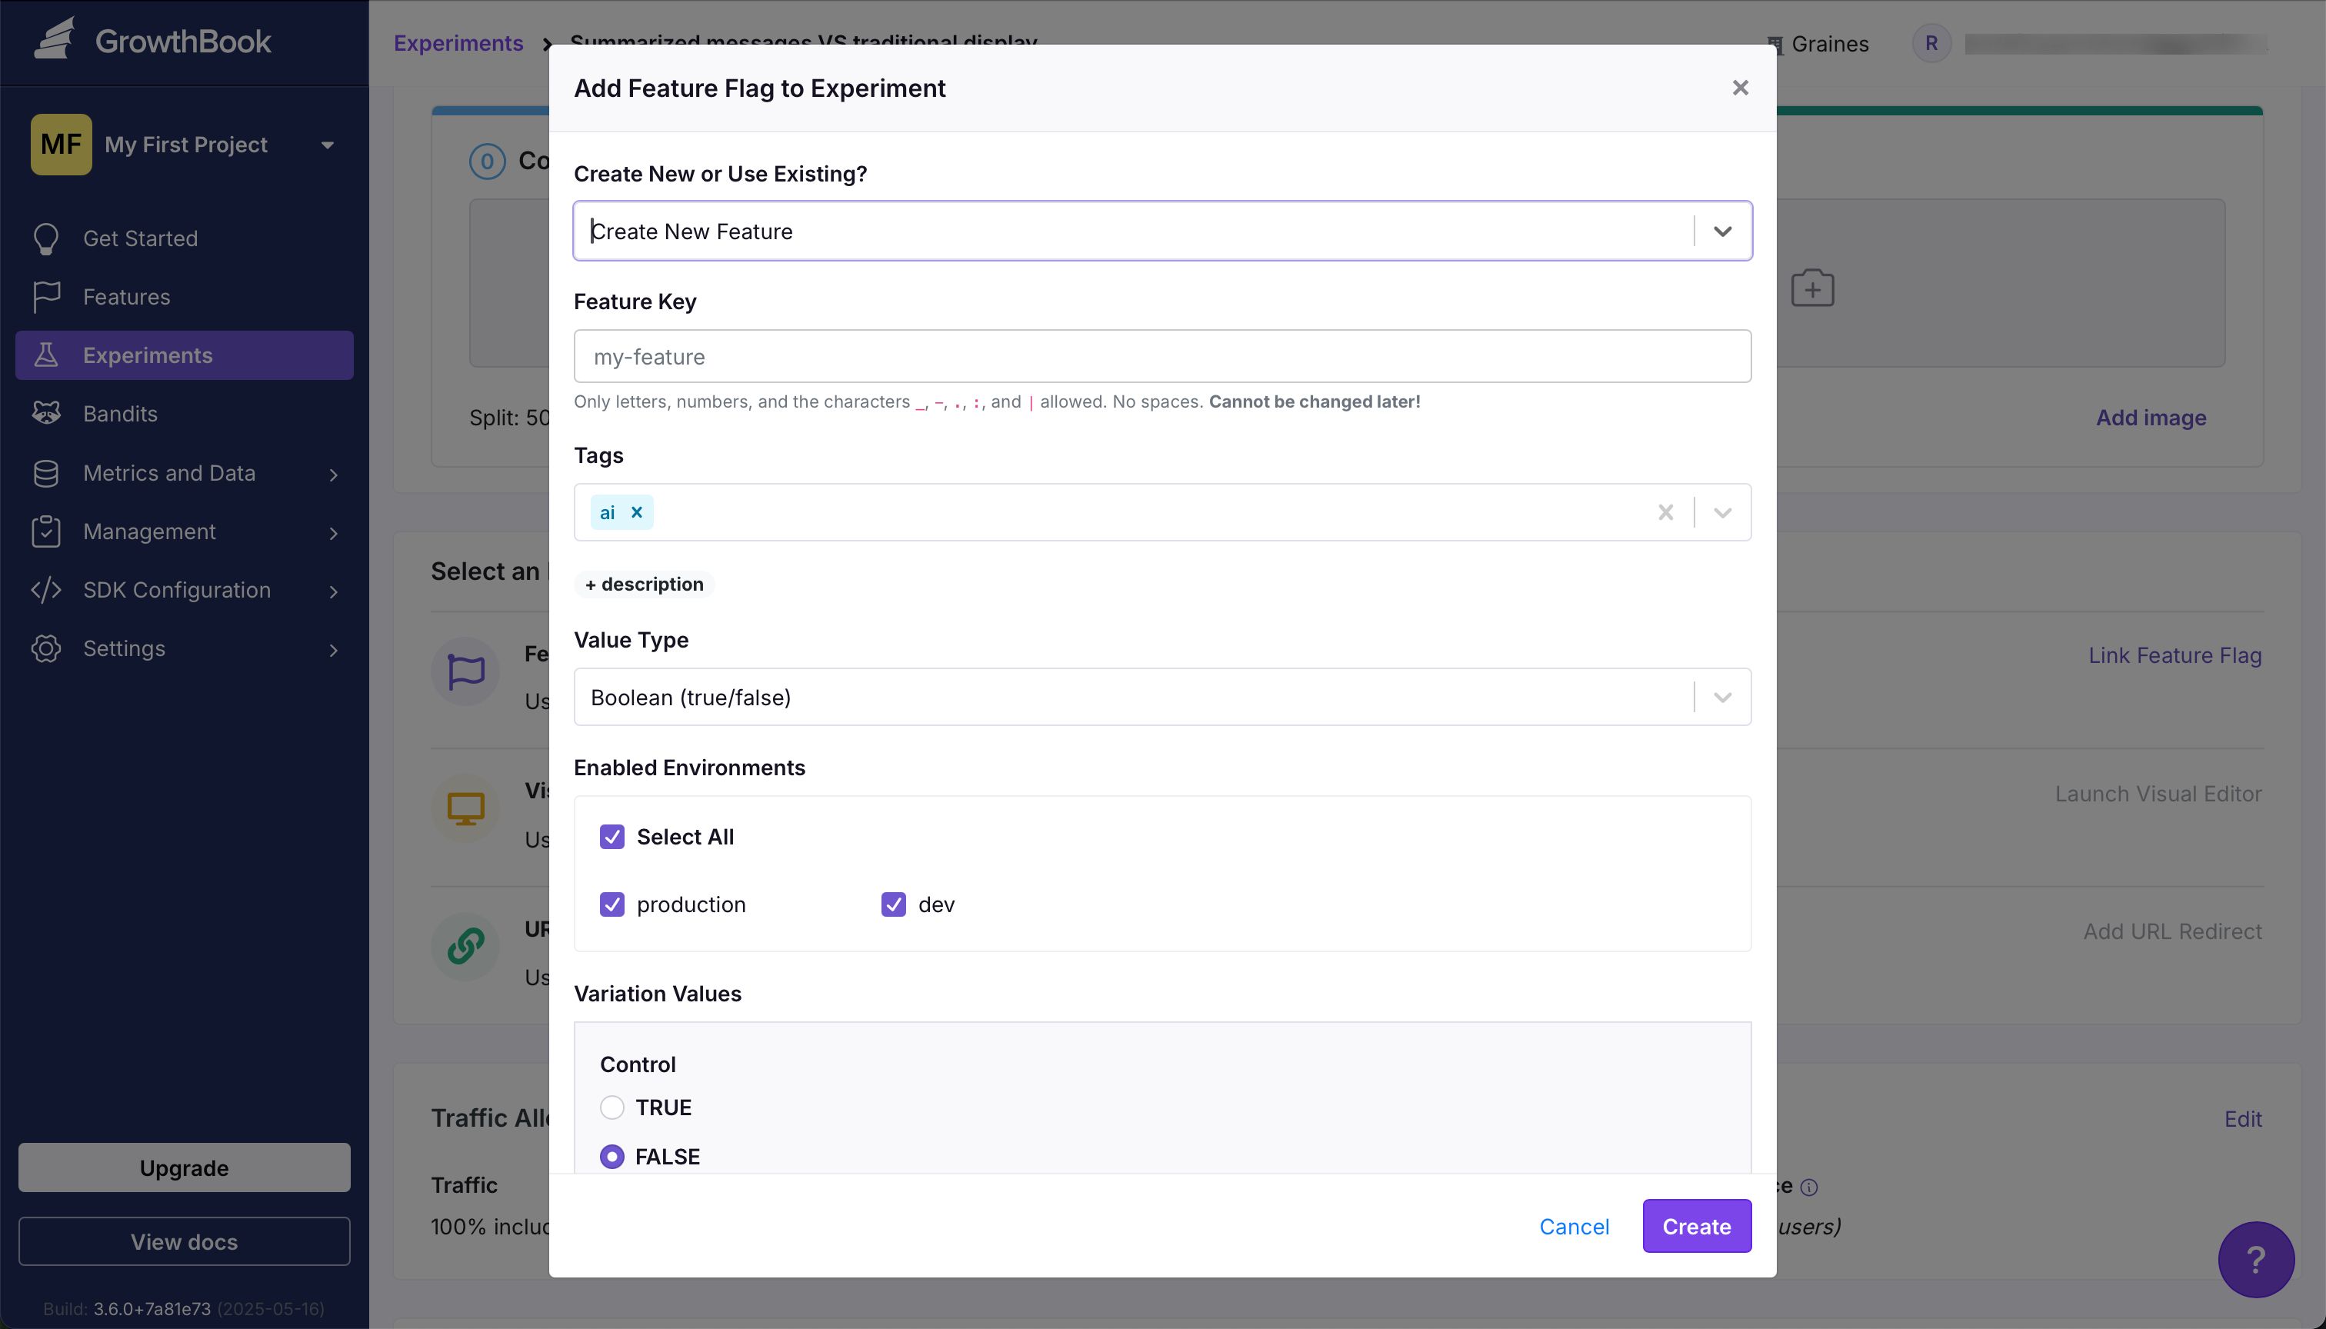This screenshot has height=1329, width=2326.
Task: Click the R user avatar
Action: point(1931,43)
